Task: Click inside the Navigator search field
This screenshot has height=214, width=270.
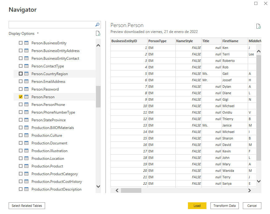Action: (x=52, y=25)
